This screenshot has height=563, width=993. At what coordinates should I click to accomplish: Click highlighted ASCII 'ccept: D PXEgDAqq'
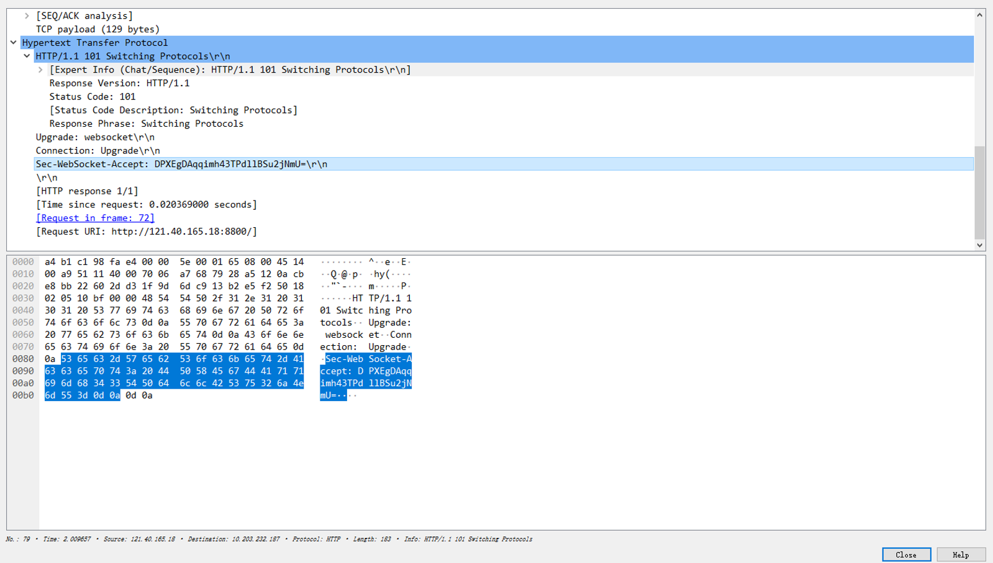tap(366, 371)
